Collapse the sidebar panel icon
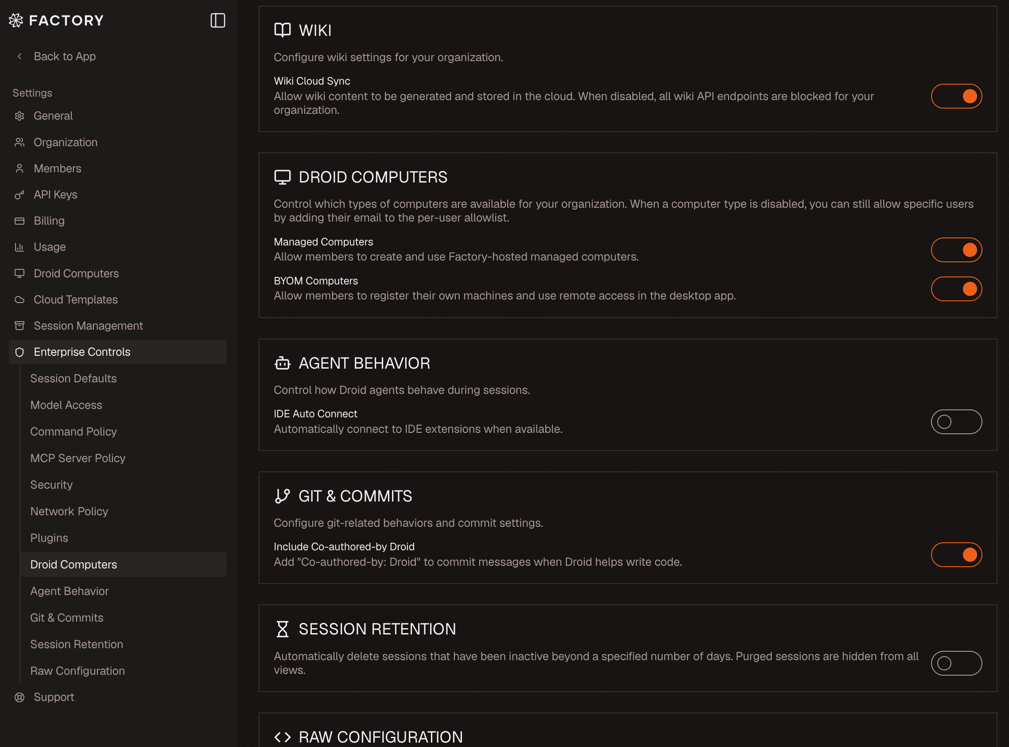 218,20
